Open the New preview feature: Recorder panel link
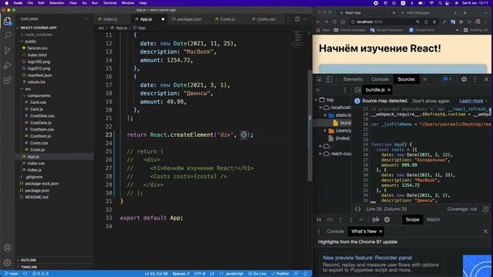 coord(367,258)
